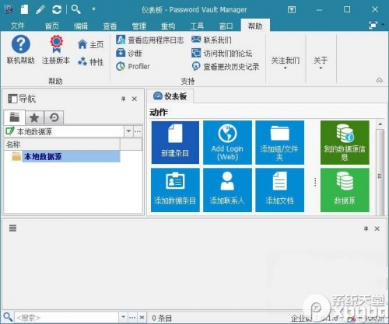The height and width of the screenshot is (324, 389).
Task: Run 诊断 from the support group
Action: tap(129, 53)
